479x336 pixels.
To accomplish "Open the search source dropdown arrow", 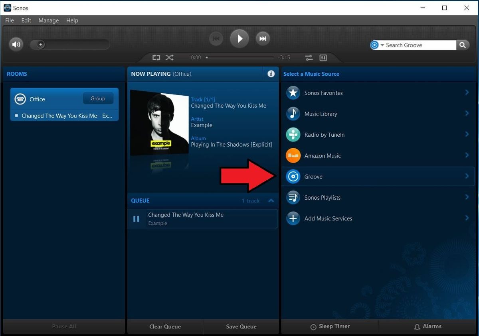I will coord(382,45).
